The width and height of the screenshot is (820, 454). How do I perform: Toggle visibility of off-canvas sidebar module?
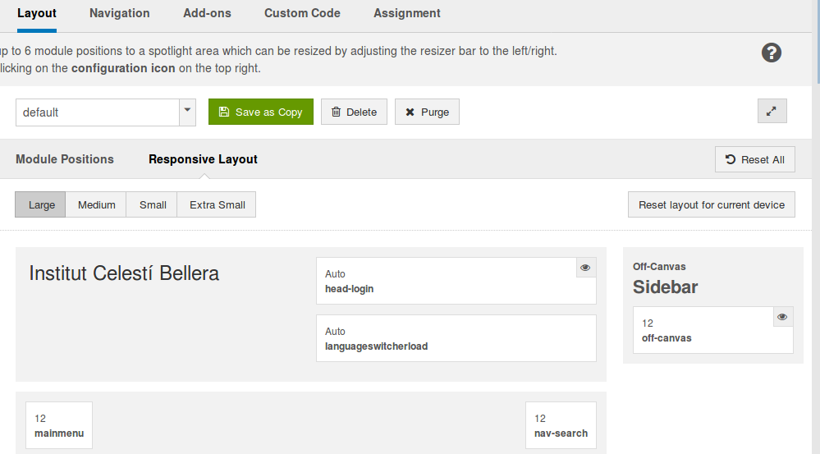pos(782,317)
